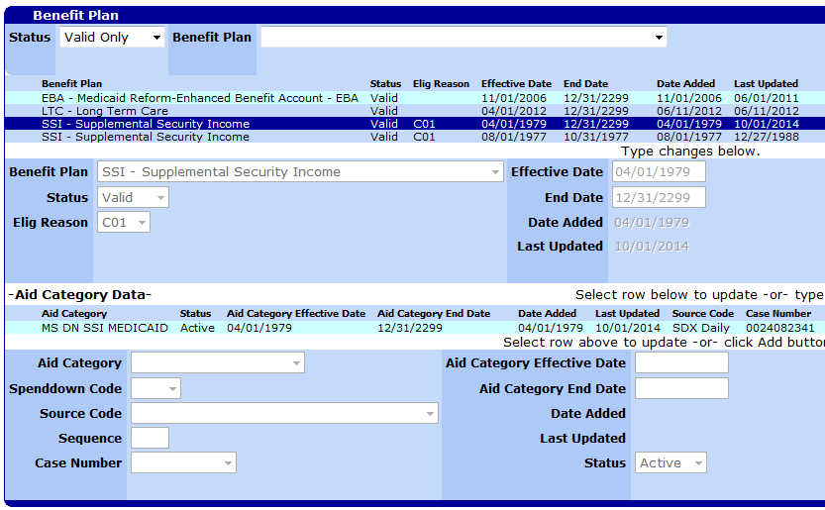Select the EBA Medicaid Reform-Enhanced Benefit Account row
This screenshot has height=510, width=825.
pos(199,98)
